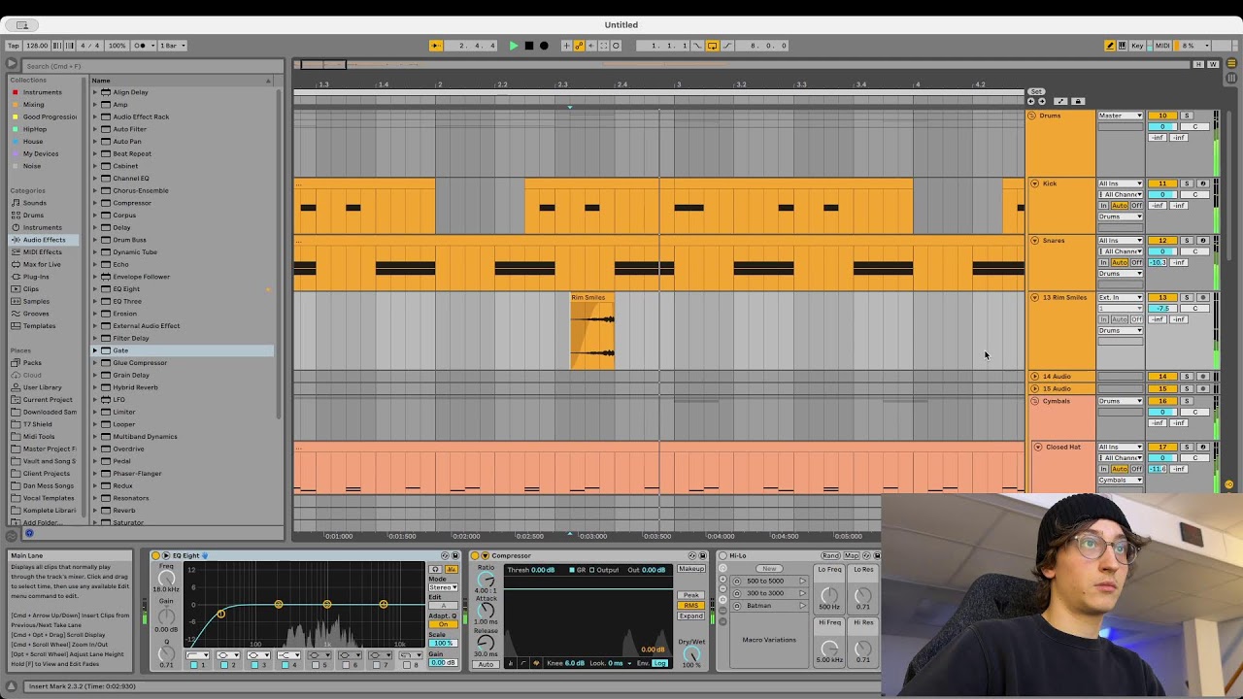1243x699 pixels.
Task: Click the Stop button in transport
Action: (x=528, y=46)
